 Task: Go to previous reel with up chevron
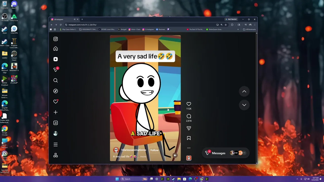[x=244, y=92]
